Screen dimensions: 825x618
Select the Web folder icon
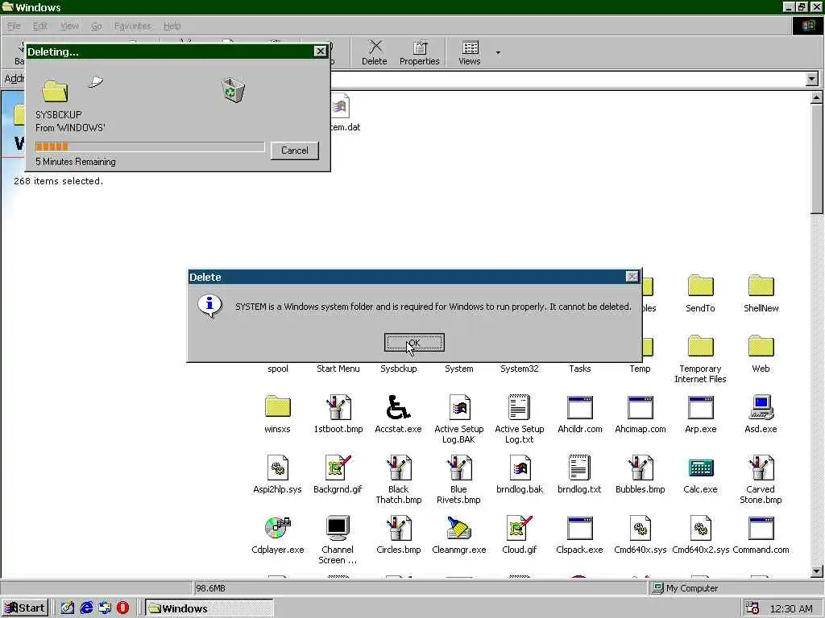click(761, 346)
